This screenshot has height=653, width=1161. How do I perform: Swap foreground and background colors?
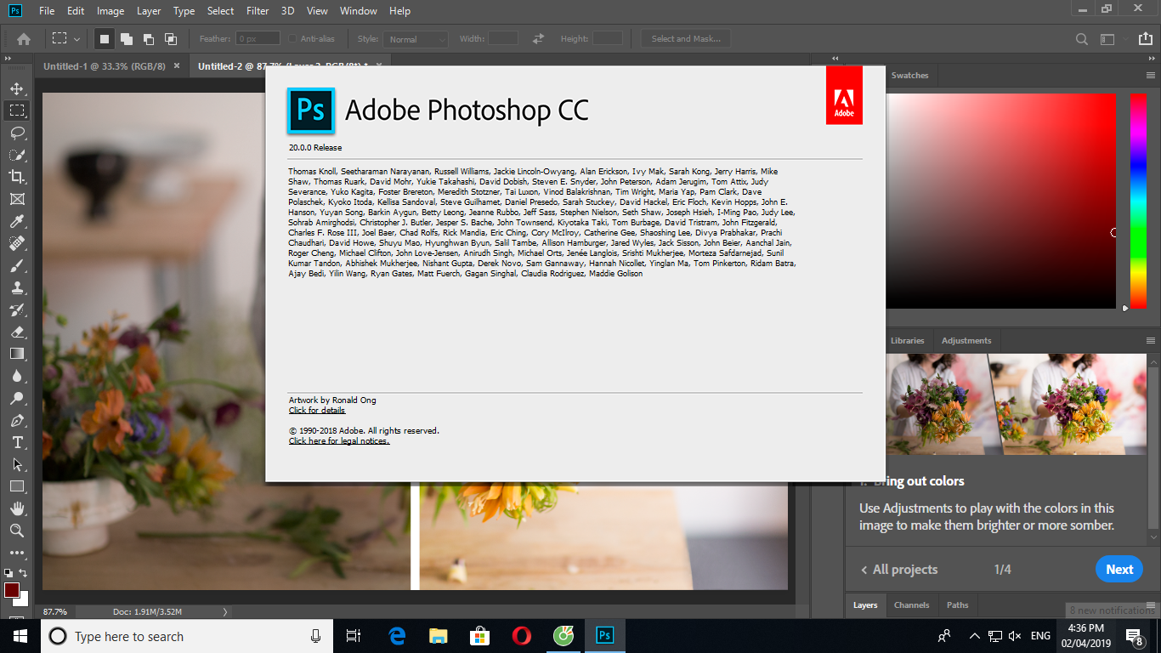pos(23,573)
